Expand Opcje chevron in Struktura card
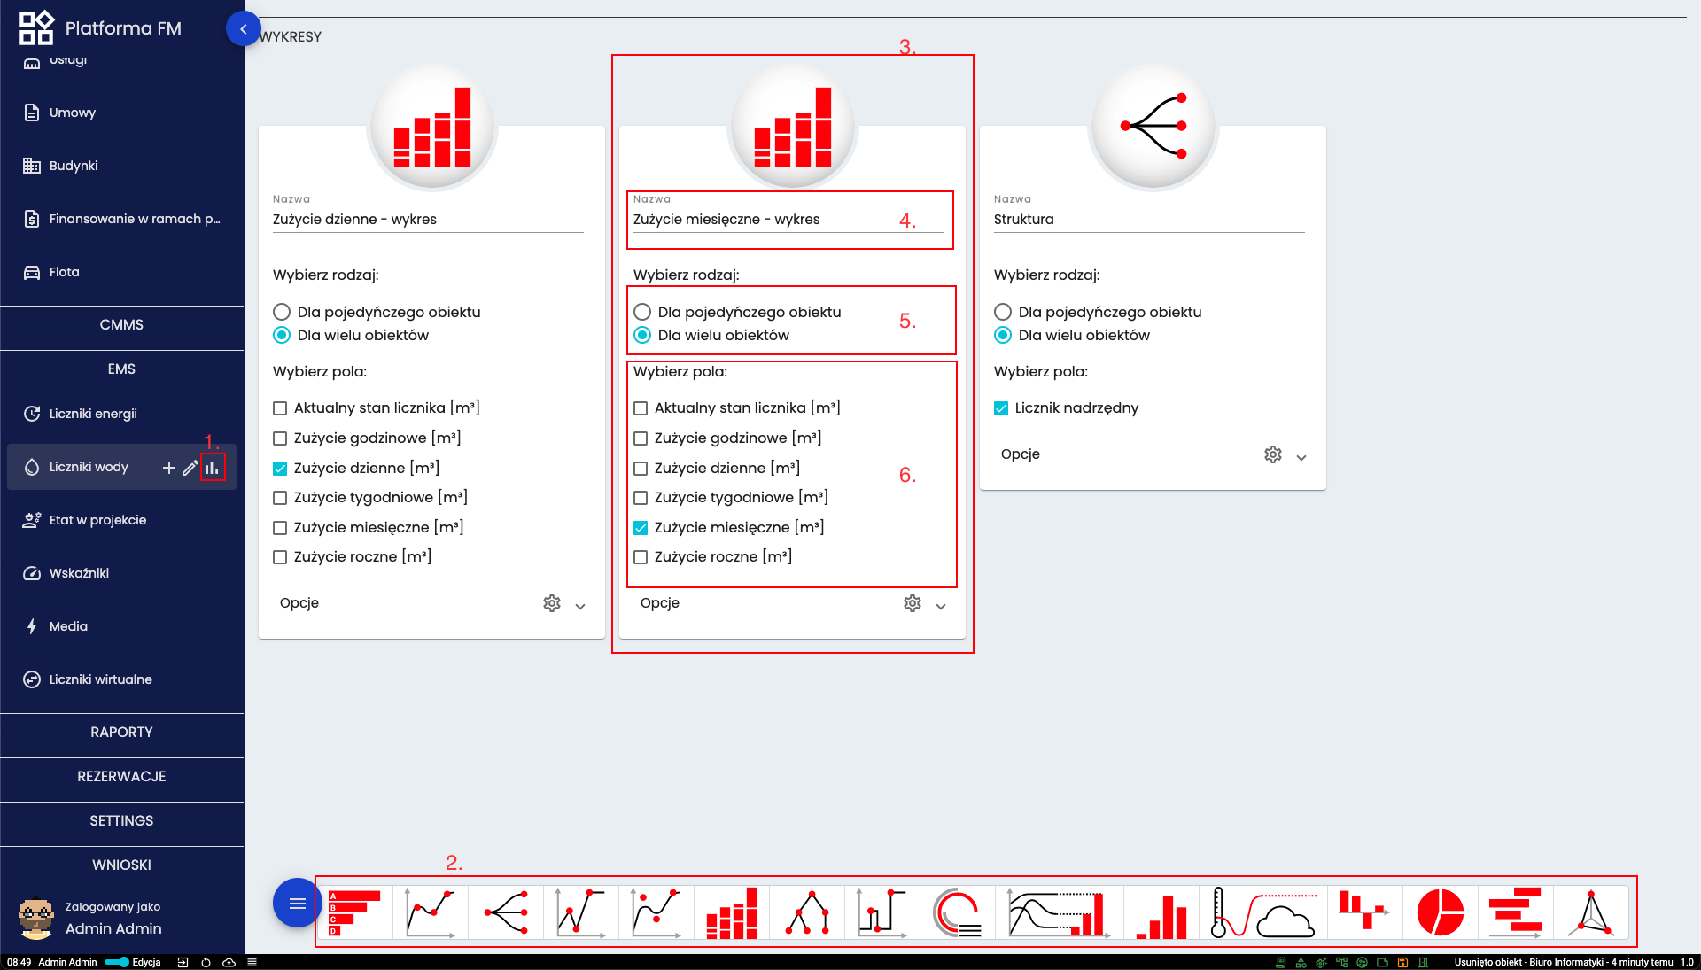1701x970 pixels. pos(1301,457)
